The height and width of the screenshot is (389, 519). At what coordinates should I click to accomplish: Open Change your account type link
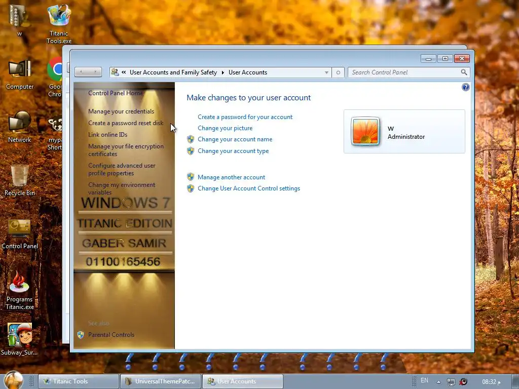233,151
